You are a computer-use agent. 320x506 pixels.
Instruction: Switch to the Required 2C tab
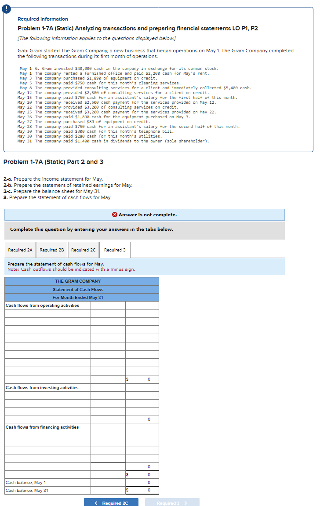pyautogui.click(x=83, y=250)
